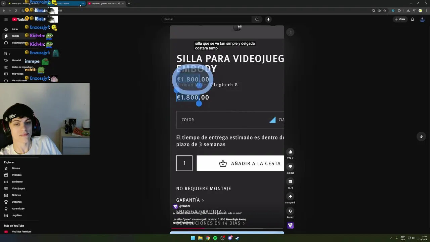The width and height of the screenshot is (430, 242).
Task: Open the @YANPOL channel name link
Action: click(x=185, y=206)
